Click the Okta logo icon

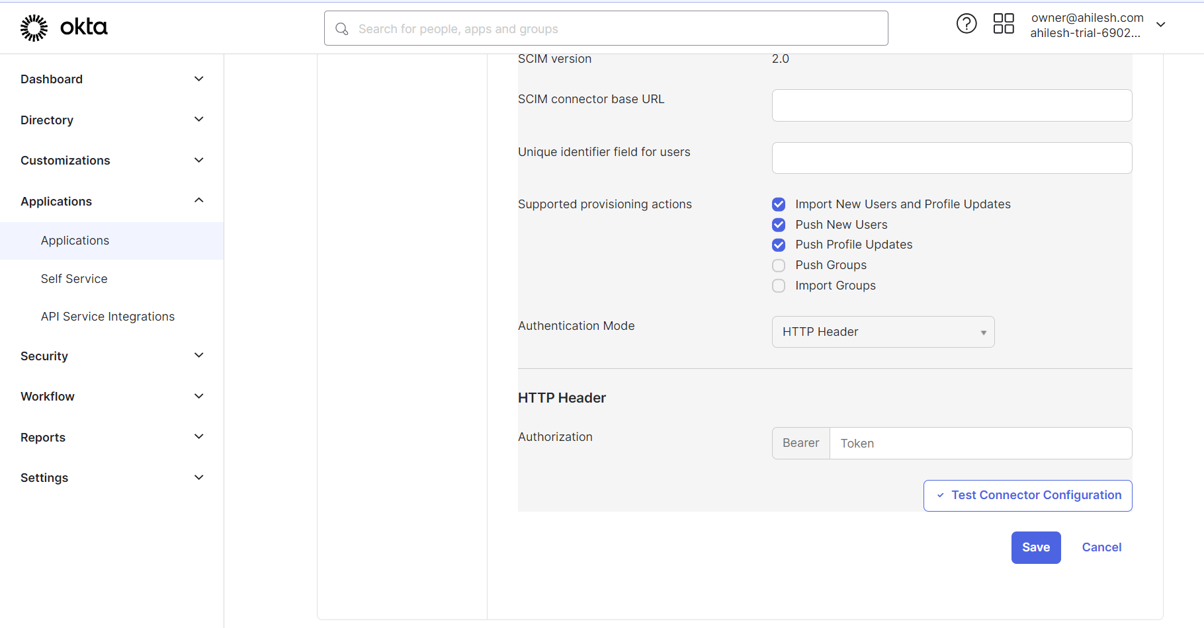click(34, 28)
